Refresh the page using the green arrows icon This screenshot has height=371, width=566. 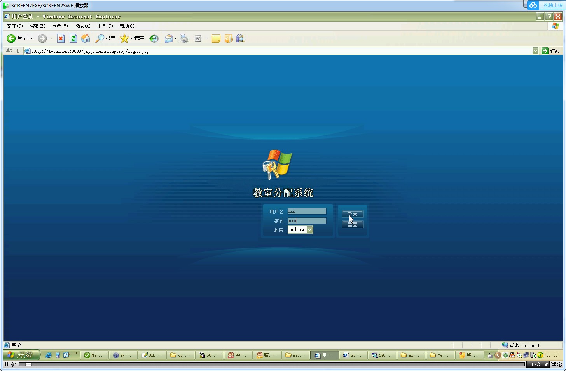click(73, 38)
